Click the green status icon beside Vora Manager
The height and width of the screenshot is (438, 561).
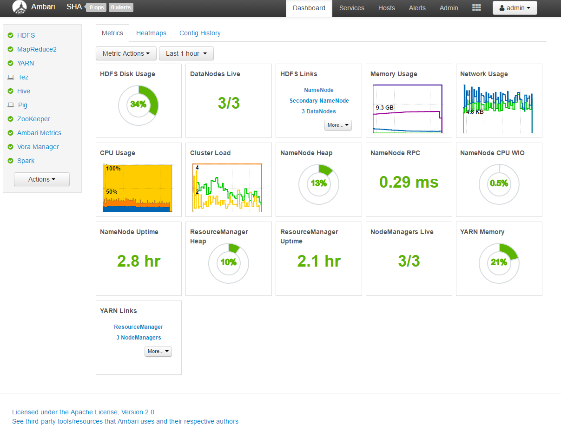pyautogui.click(x=10, y=147)
